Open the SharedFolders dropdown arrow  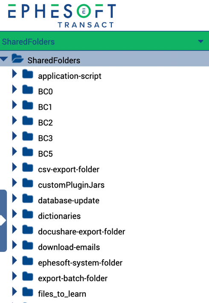pyautogui.click(x=201, y=41)
